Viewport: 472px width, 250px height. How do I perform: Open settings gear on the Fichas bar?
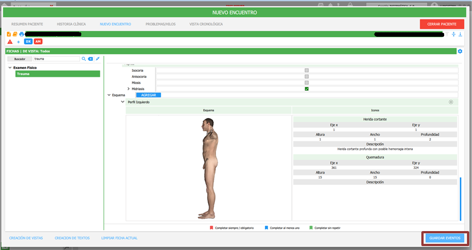460,51
